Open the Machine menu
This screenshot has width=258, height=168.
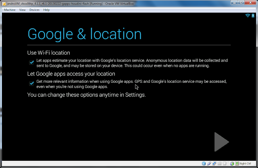tap(10, 10)
